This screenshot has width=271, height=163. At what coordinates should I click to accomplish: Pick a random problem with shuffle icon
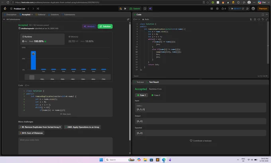tap(38, 9)
